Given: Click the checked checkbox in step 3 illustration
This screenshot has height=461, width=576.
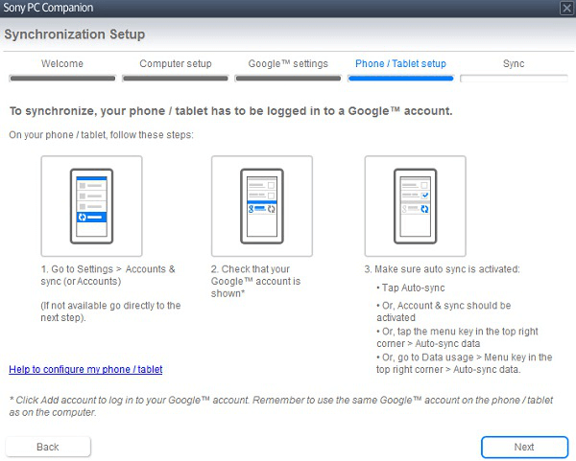Looking at the screenshot, I should click(x=424, y=196).
